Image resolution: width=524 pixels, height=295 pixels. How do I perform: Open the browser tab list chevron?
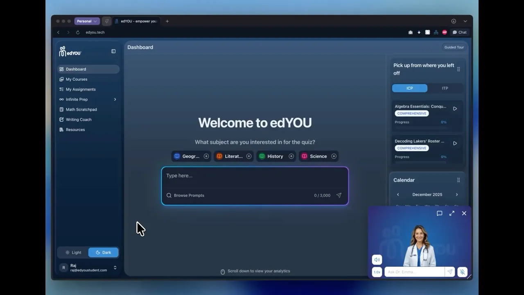(465, 21)
